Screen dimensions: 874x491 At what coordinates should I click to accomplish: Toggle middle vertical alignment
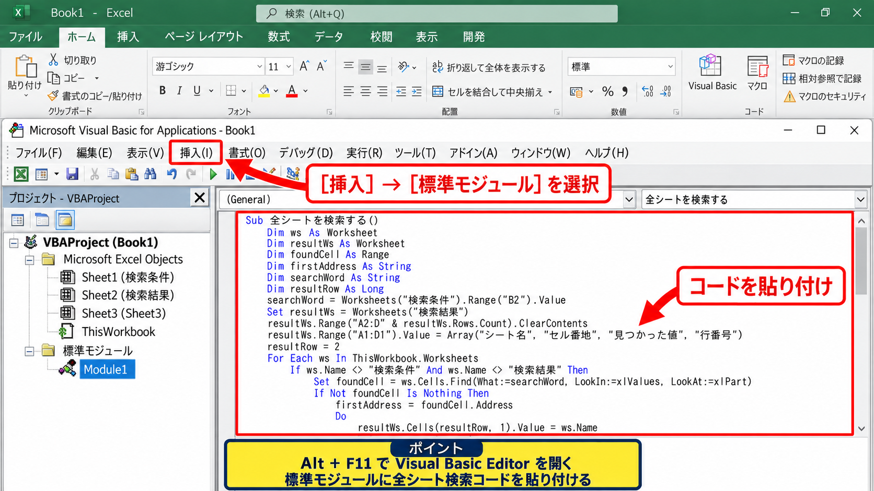365,67
